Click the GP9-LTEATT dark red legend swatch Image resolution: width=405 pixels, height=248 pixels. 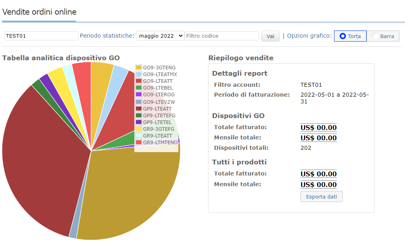coord(139,109)
